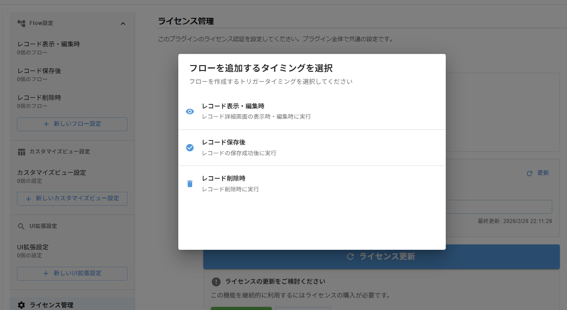The width and height of the screenshot is (567, 310).
Task: Collapse the Flow設定 section with its chevron
Action: [x=123, y=23]
